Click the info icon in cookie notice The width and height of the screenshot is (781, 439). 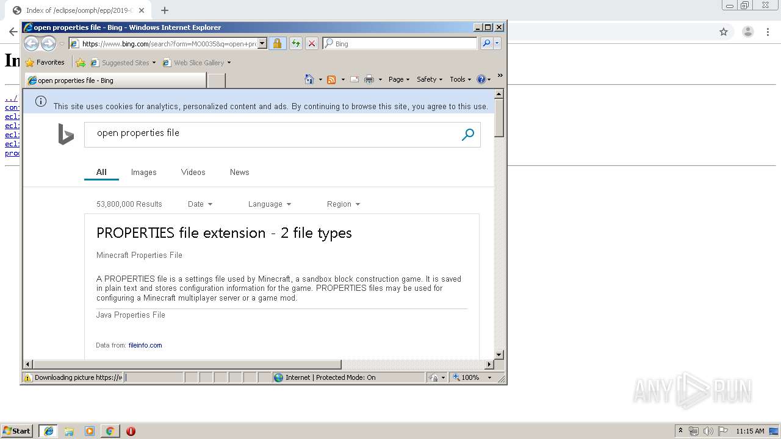(41, 101)
